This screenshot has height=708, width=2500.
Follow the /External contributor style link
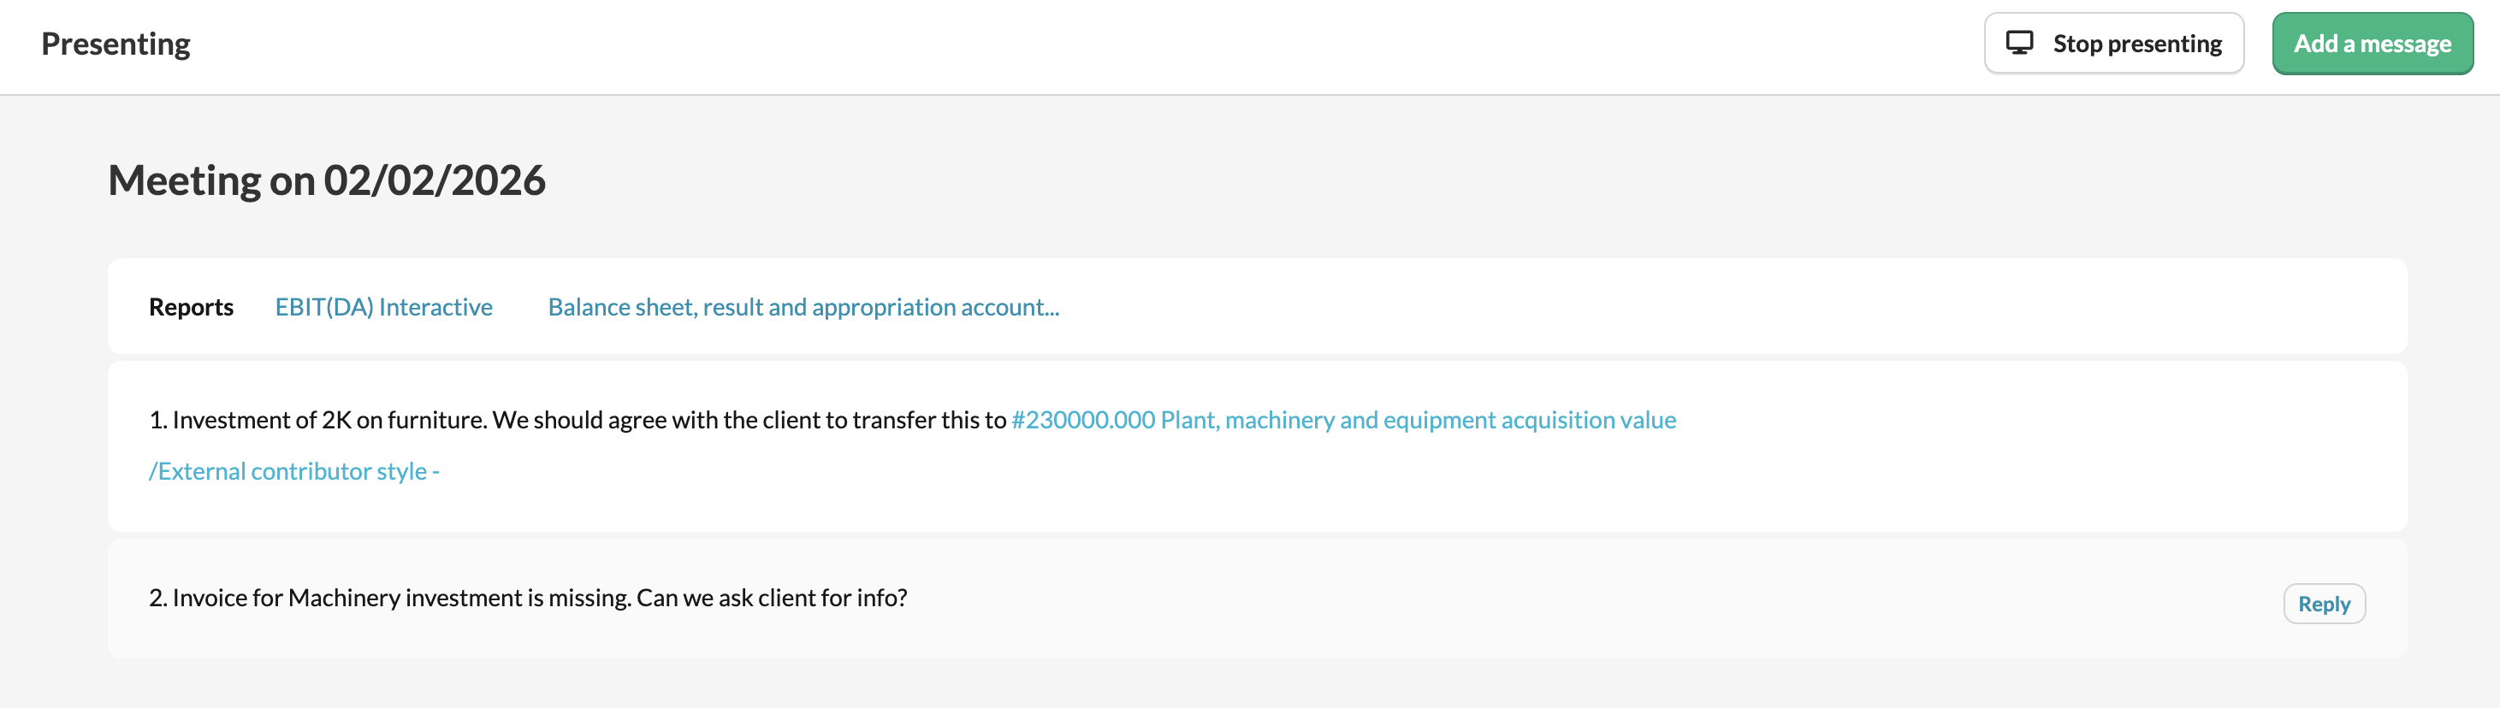point(294,471)
